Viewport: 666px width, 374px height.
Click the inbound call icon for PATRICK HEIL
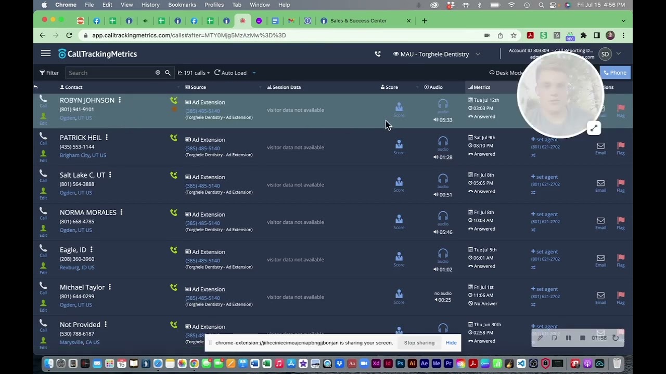click(174, 138)
